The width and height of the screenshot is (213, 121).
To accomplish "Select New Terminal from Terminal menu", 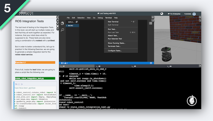I will click(113, 22).
